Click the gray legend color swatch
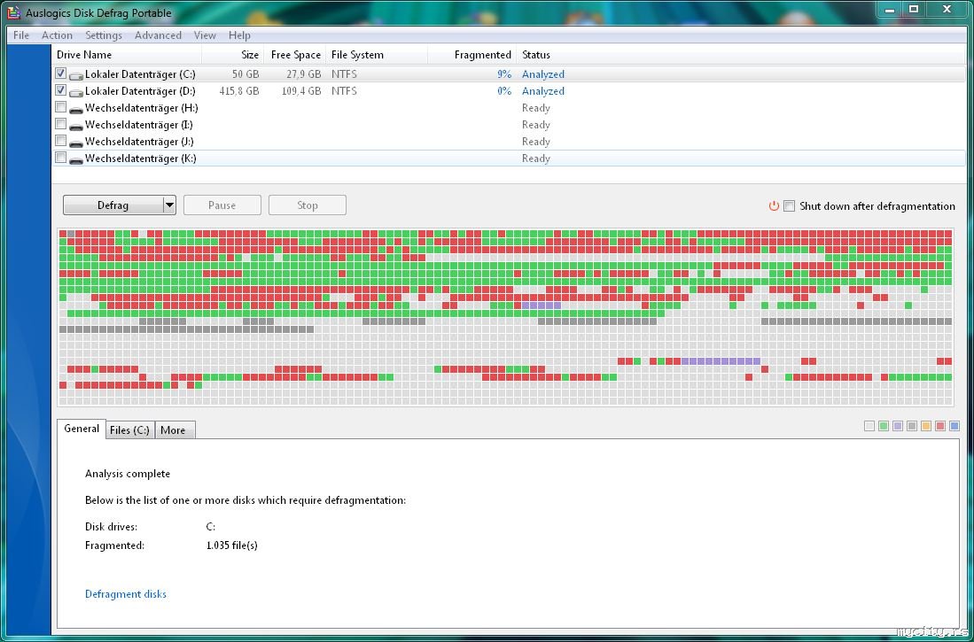The height and width of the screenshot is (642, 974). point(912,426)
